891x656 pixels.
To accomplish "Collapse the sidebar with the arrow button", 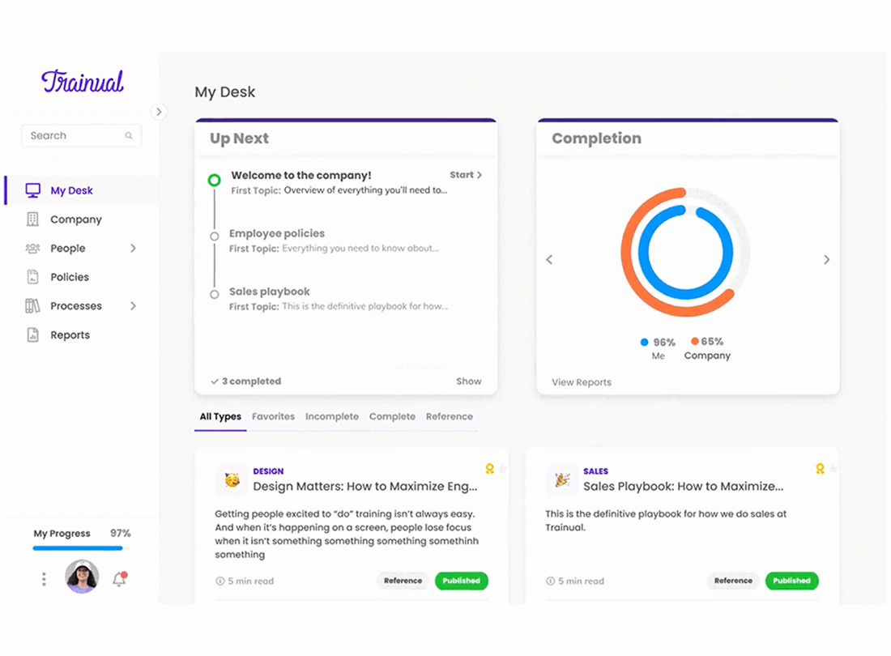I will (x=159, y=112).
